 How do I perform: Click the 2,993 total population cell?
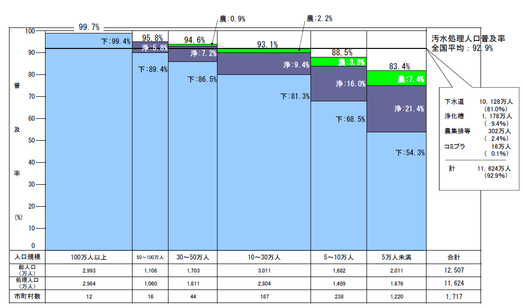[x=89, y=271]
